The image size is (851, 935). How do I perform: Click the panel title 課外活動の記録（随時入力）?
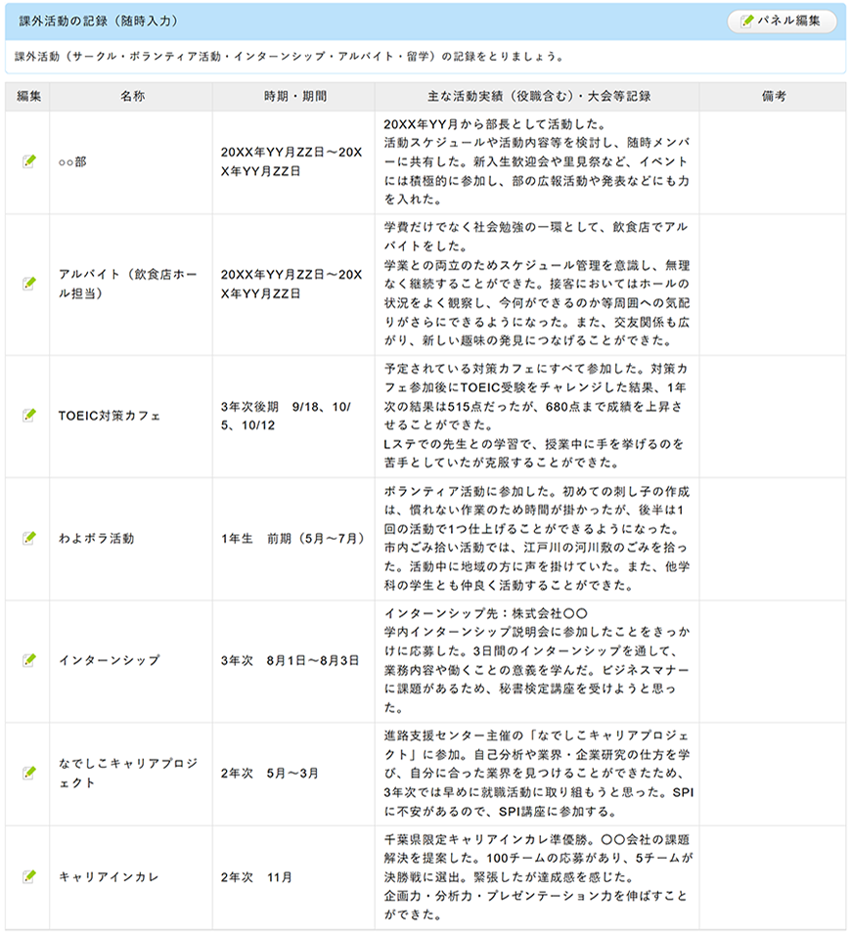99,21
